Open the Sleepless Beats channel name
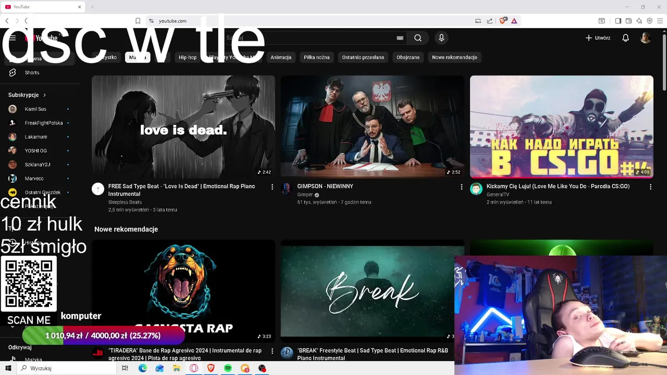 pyautogui.click(x=125, y=202)
